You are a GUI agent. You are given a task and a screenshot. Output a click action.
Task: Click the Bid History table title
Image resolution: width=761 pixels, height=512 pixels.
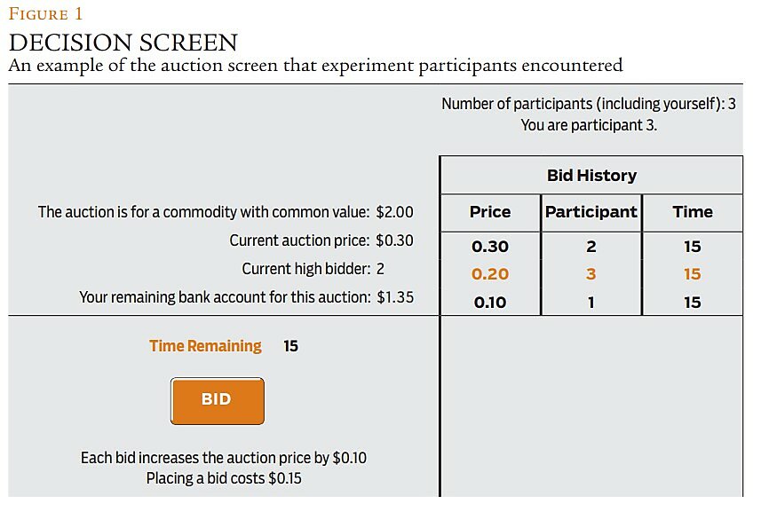click(x=591, y=175)
